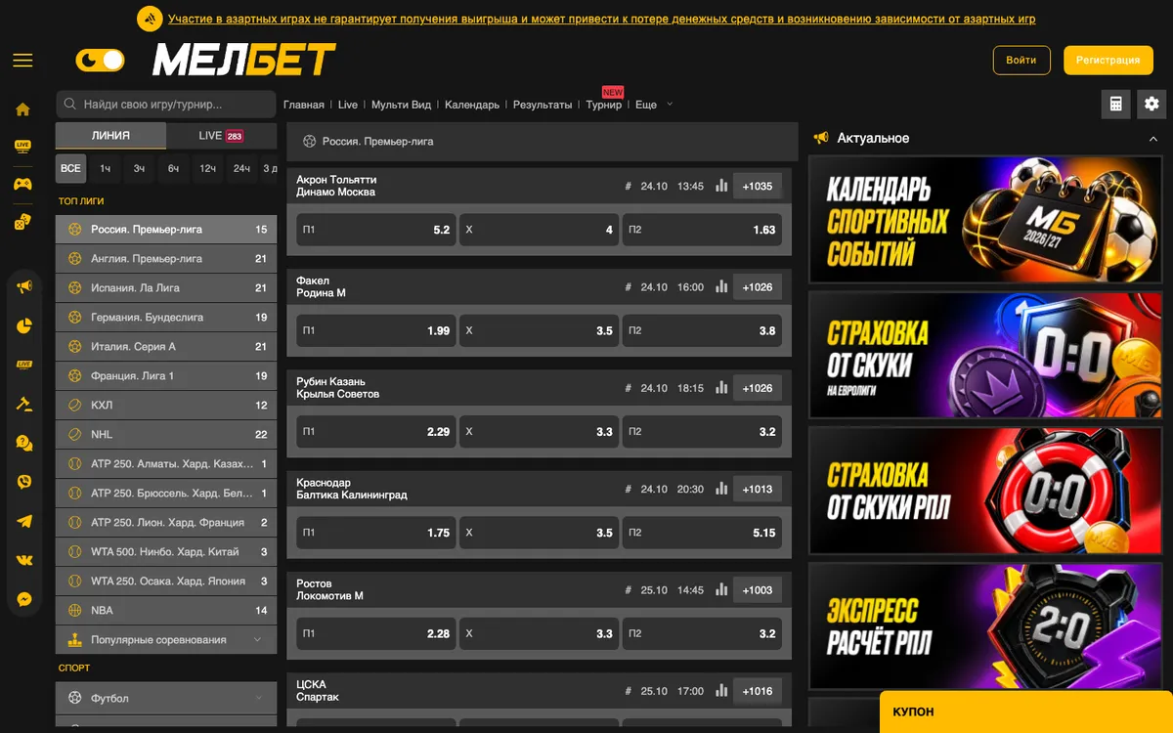
Task: Select the 24ч time filter
Action: 241,169
